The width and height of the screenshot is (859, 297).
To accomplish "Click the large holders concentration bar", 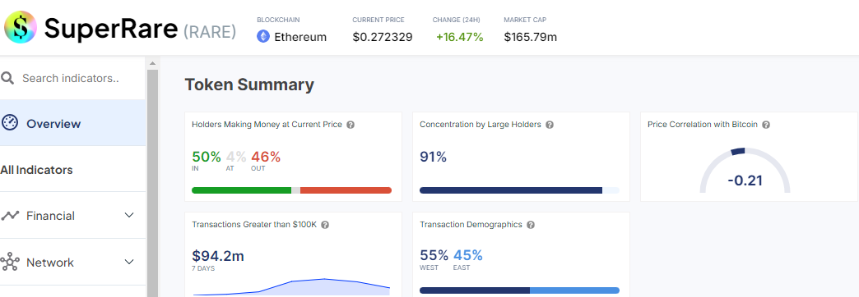I will point(519,190).
